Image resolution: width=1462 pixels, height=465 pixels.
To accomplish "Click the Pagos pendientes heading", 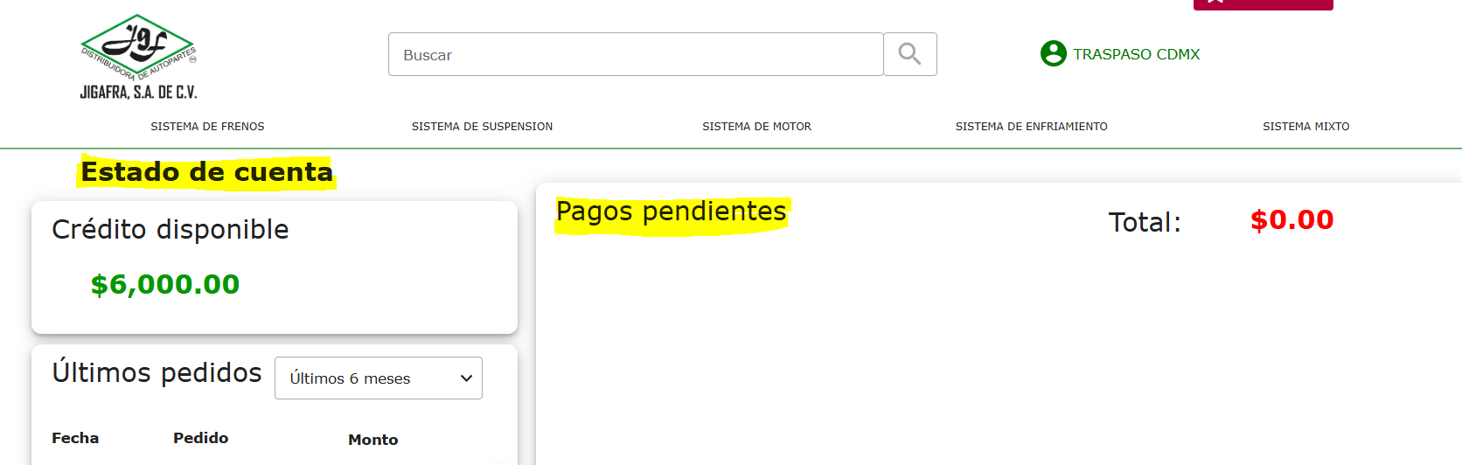I will [x=671, y=212].
